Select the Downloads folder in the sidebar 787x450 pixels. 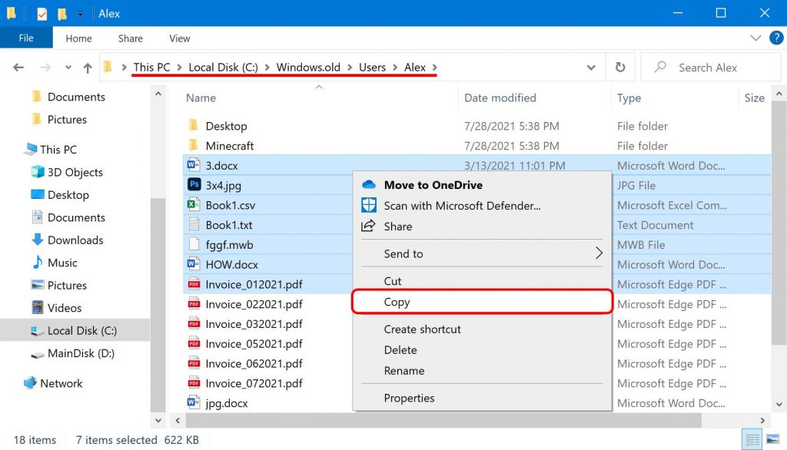point(73,240)
